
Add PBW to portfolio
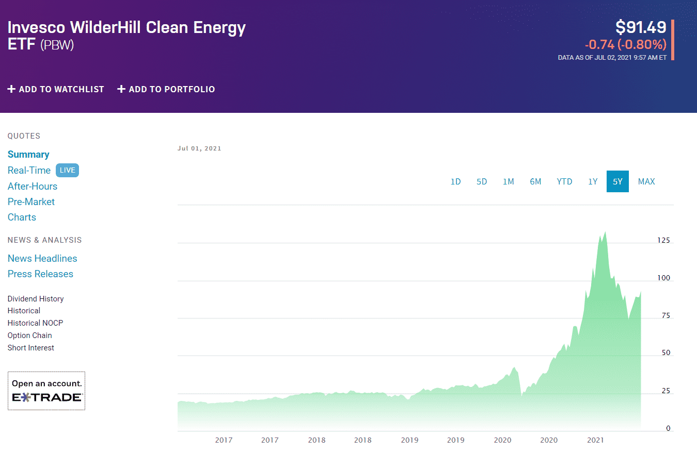coord(166,89)
